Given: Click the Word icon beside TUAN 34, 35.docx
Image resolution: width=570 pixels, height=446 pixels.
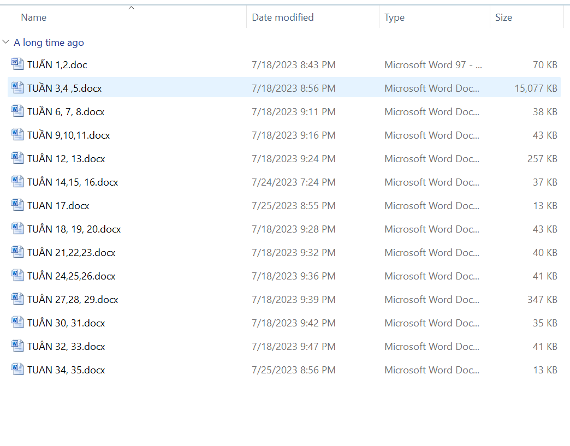Looking at the screenshot, I should pyautogui.click(x=17, y=370).
